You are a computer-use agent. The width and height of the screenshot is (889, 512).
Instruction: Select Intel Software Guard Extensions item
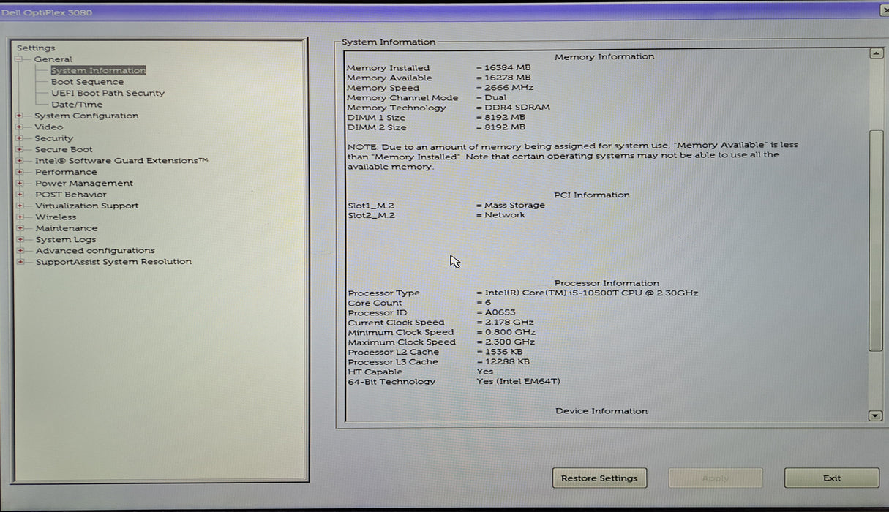coord(121,160)
